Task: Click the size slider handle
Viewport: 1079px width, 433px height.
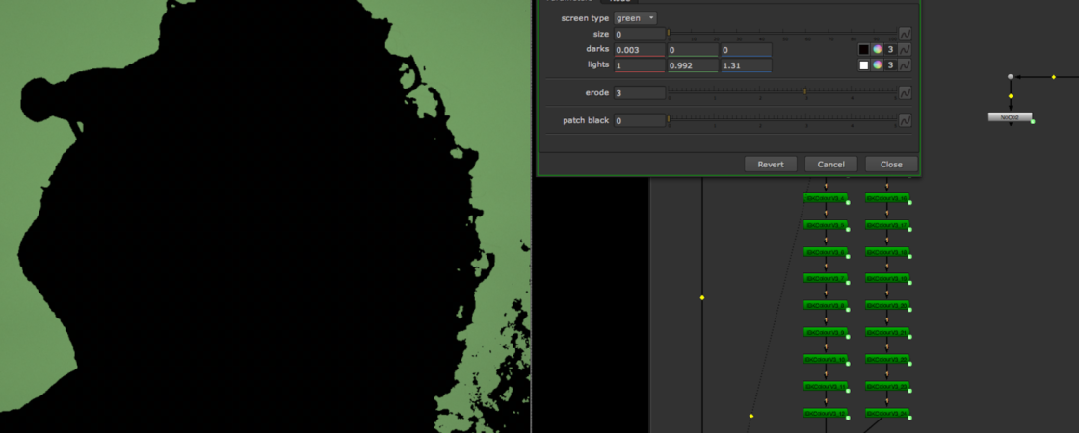Action: 669,33
